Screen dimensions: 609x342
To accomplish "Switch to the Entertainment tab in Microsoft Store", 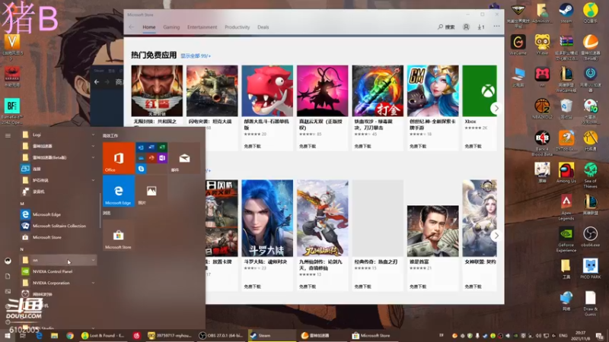I will (x=202, y=27).
